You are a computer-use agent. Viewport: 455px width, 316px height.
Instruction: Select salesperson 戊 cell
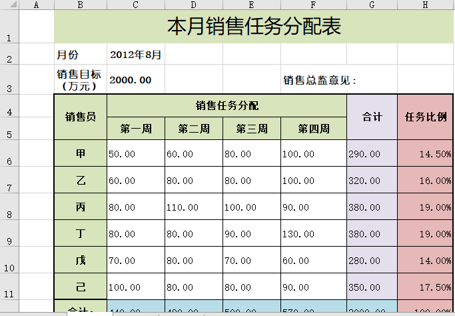80,260
